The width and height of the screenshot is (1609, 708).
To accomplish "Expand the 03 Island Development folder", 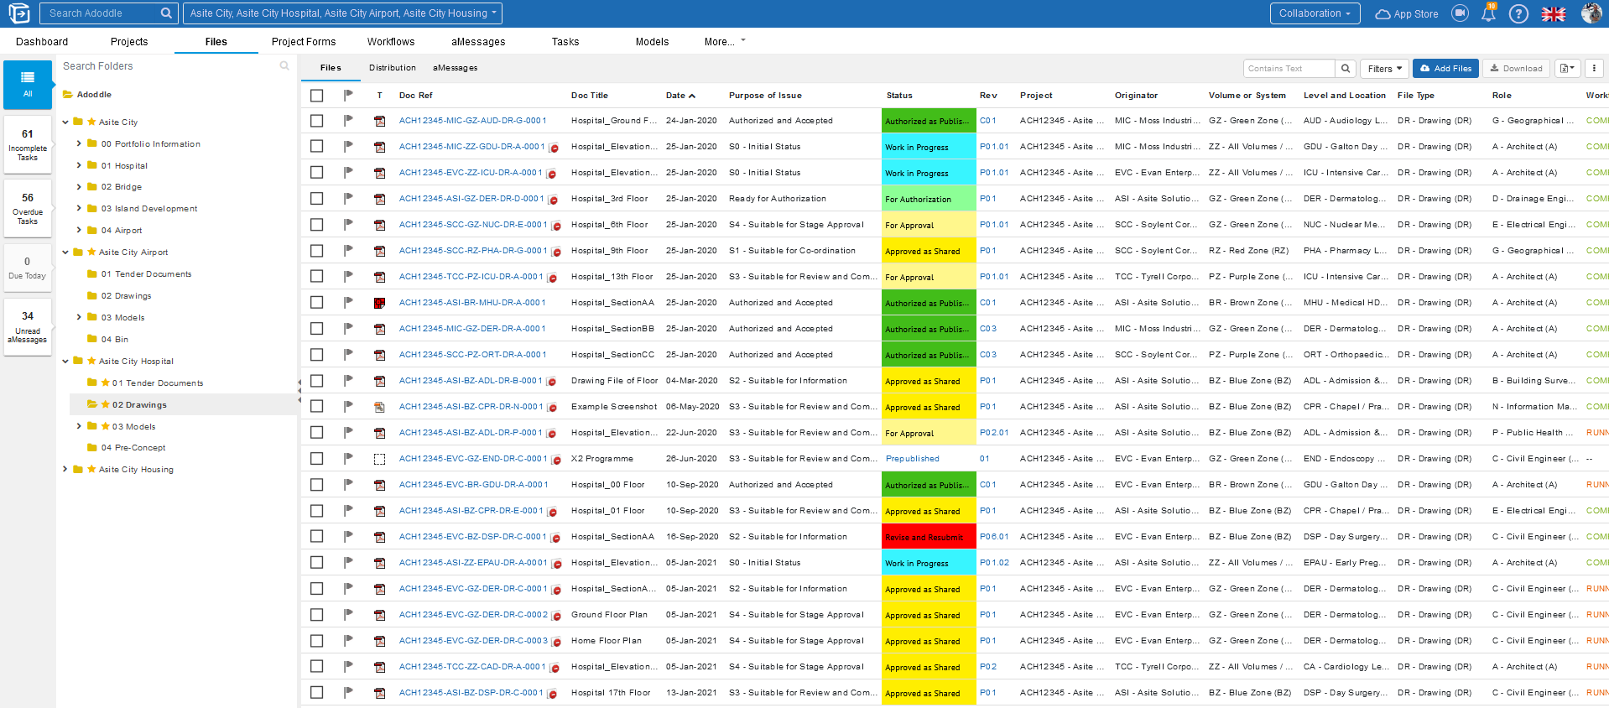I will click(x=79, y=208).
